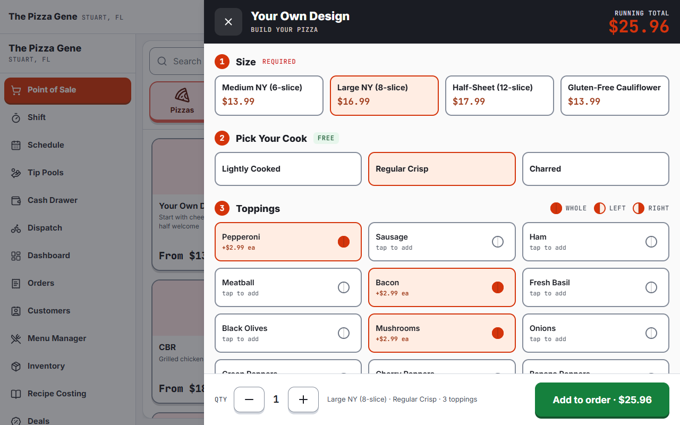Open Shift page in sidebar
The image size is (680, 425).
click(x=67, y=117)
